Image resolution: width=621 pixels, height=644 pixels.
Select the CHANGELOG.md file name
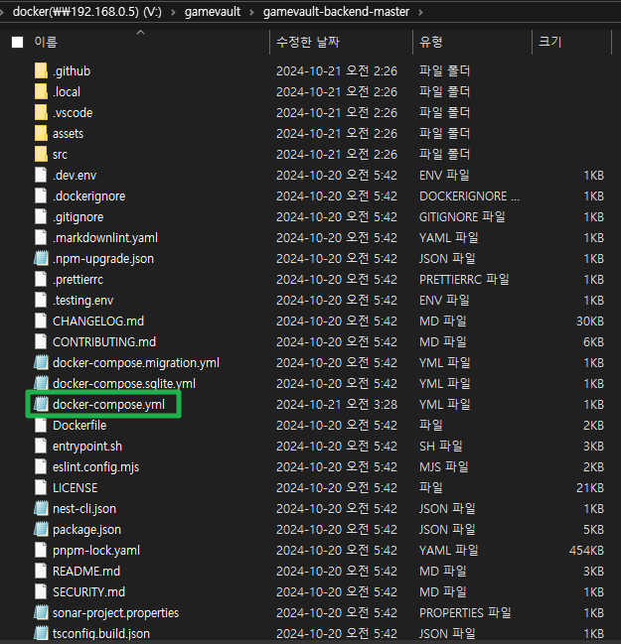pos(98,322)
